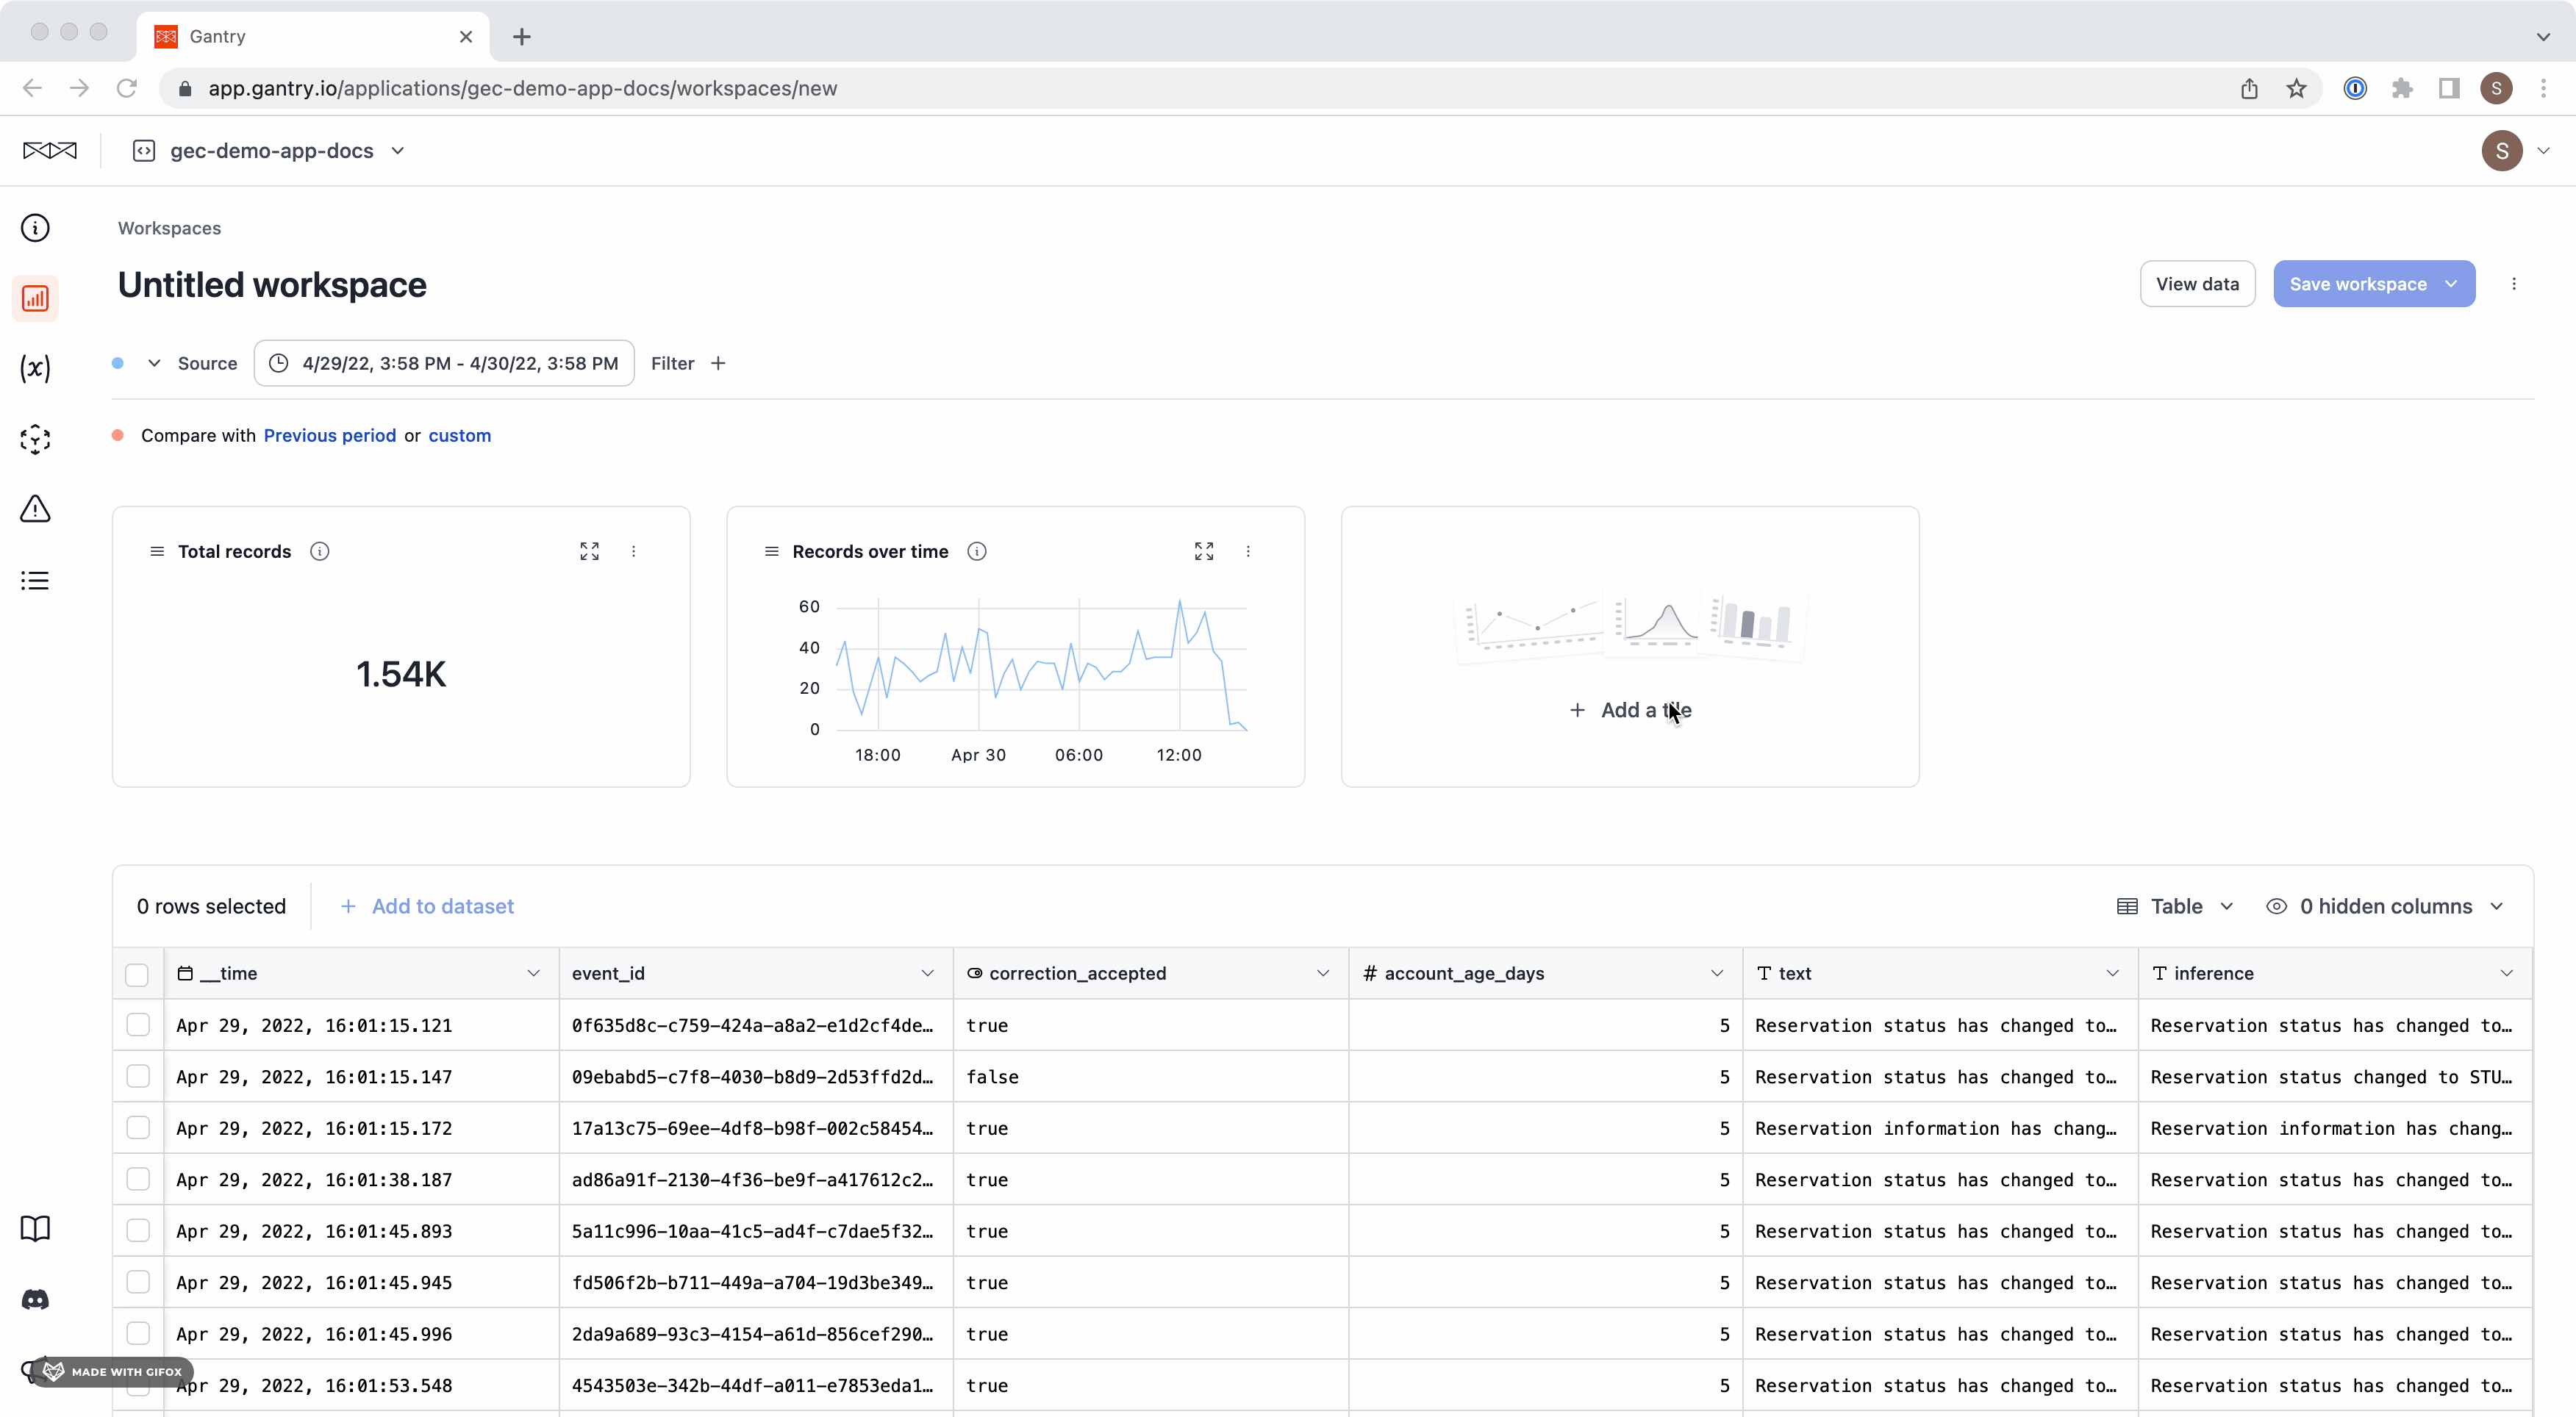Open the Table view type dropdown
Image resolution: width=2576 pixels, height=1417 pixels.
pyautogui.click(x=2176, y=906)
